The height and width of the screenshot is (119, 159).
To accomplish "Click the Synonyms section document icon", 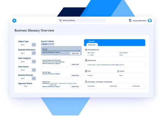I will (x=86, y=82).
